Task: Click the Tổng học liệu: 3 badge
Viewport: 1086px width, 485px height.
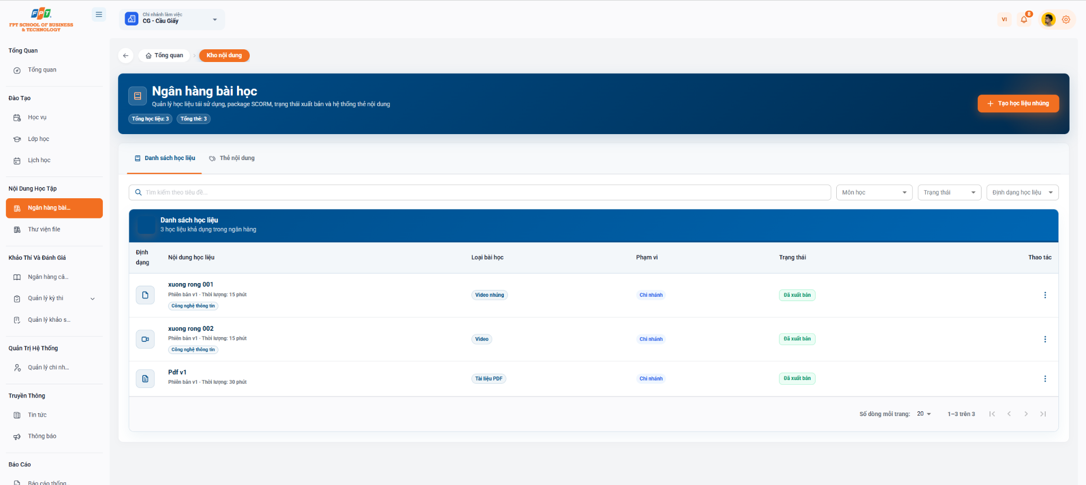Action: (150, 119)
